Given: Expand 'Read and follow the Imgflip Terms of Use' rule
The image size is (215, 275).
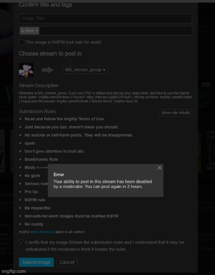Looking at the screenshot, I should pyautogui.click(x=64, y=119).
